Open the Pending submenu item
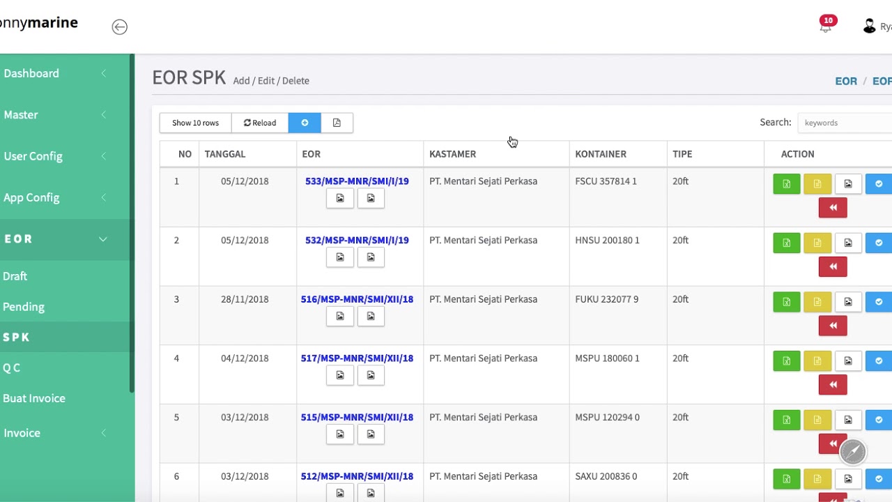The width and height of the screenshot is (892, 502). (24, 307)
